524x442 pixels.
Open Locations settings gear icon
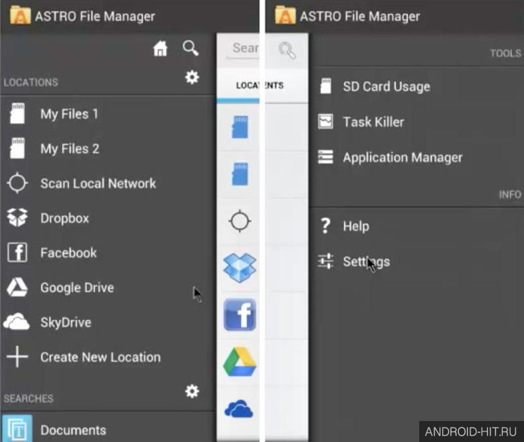coord(192,77)
